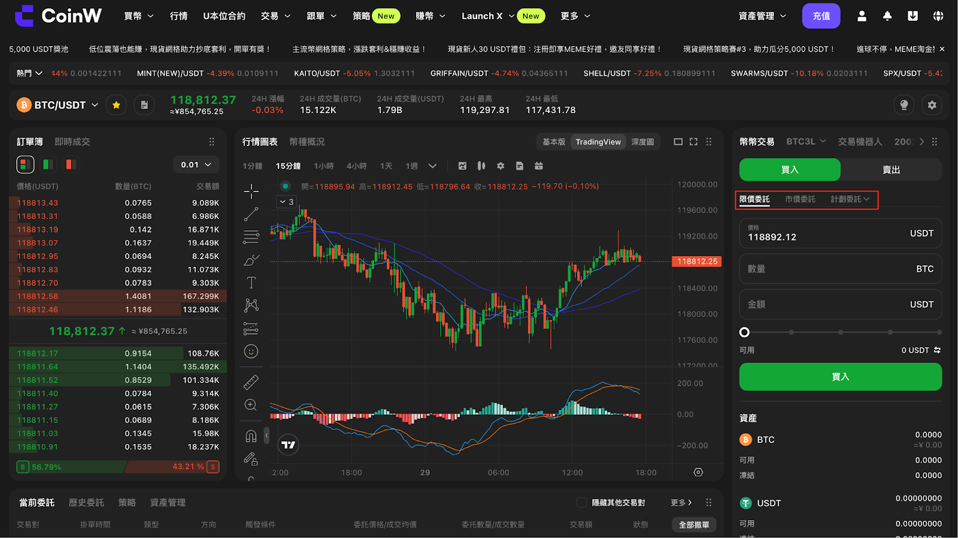The width and height of the screenshot is (958, 538).
Task: Open the user account profile icon
Action: coord(862,16)
